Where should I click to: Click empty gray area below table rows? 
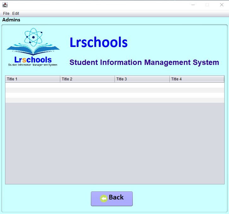click(x=115, y=143)
